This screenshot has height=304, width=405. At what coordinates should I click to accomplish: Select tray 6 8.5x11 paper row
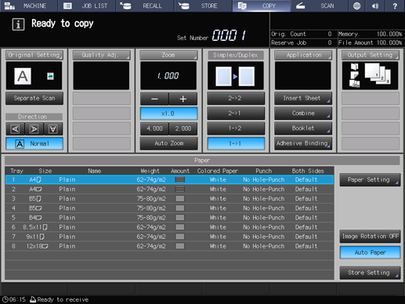(x=169, y=227)
